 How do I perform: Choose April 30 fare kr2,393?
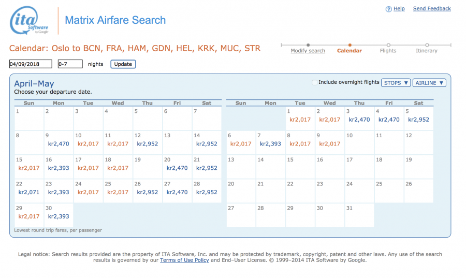[58, 216]
